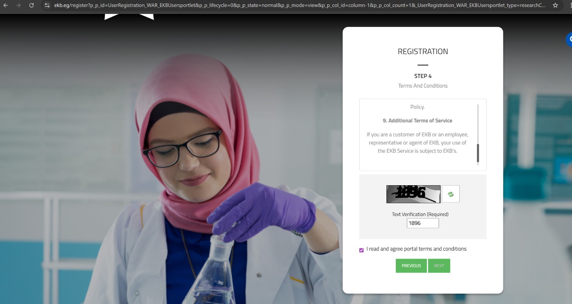Open the blue floating widget at right edge

coord(569,39)
